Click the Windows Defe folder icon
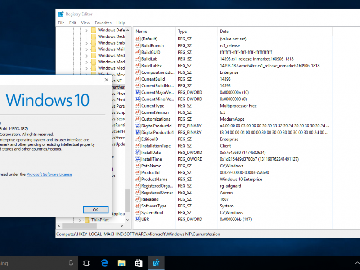Screen dimensions: 360x270 (94, 30)
